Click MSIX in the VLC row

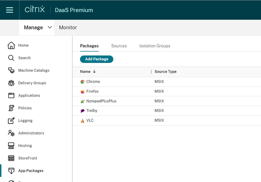(159, 120)
